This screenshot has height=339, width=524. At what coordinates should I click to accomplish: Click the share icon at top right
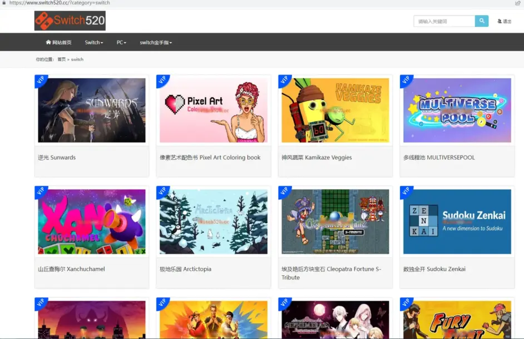pos(518,3)
